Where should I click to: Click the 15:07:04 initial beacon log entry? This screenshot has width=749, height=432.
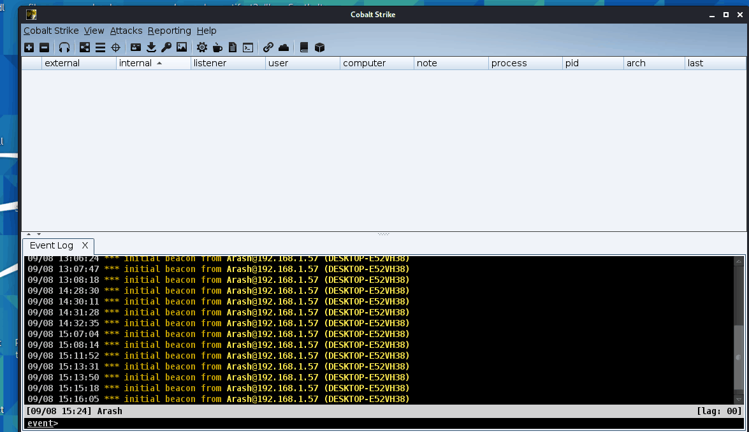(x=218, y=334)
